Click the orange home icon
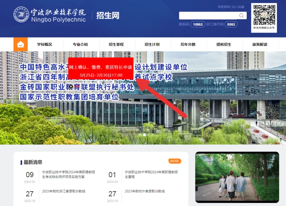 21,44
